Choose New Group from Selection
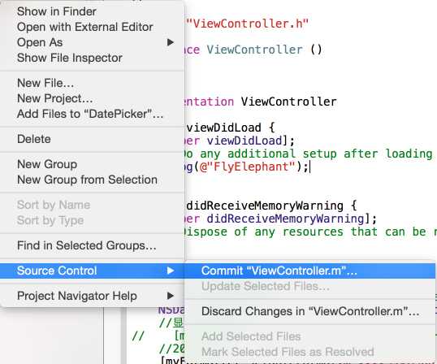This screenshot has width=437, height=364. (87, 180)
